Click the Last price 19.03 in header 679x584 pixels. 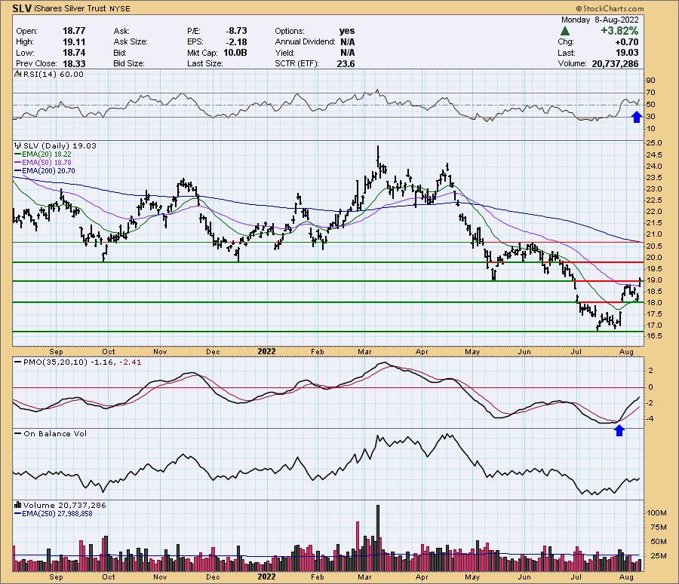tap(627, 53)
